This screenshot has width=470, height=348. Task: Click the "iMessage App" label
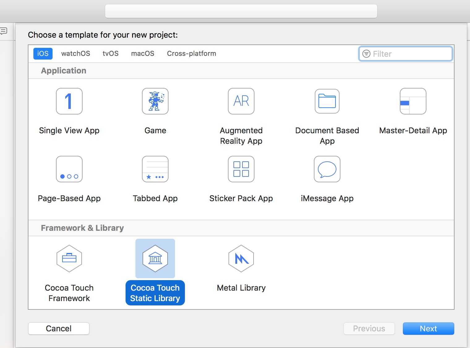click(x=327, y=198)
